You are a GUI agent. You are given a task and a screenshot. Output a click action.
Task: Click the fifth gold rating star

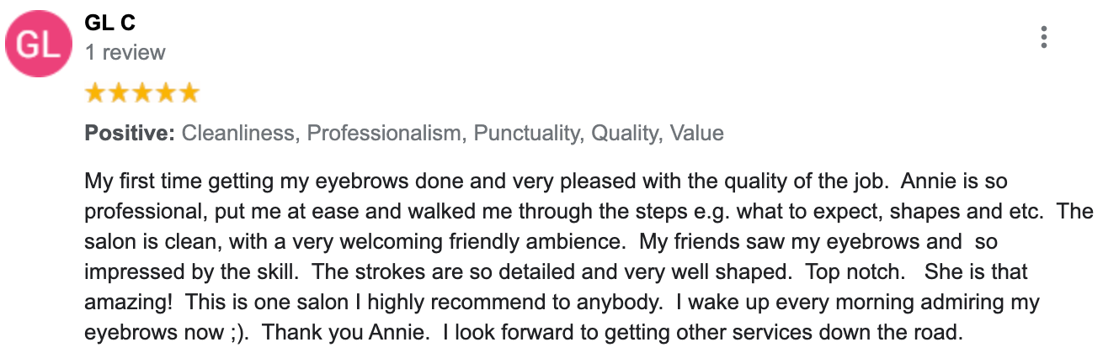(x=189, y=92)
